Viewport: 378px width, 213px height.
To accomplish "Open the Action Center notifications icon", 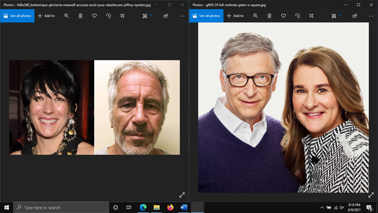I will [370, 207].
